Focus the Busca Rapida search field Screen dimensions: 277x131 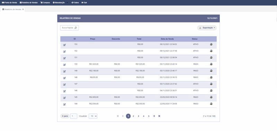[70, 28]
